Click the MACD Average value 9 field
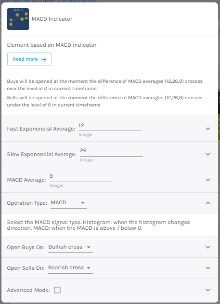Viewport: 220px width, 304px height. [81, 177]
